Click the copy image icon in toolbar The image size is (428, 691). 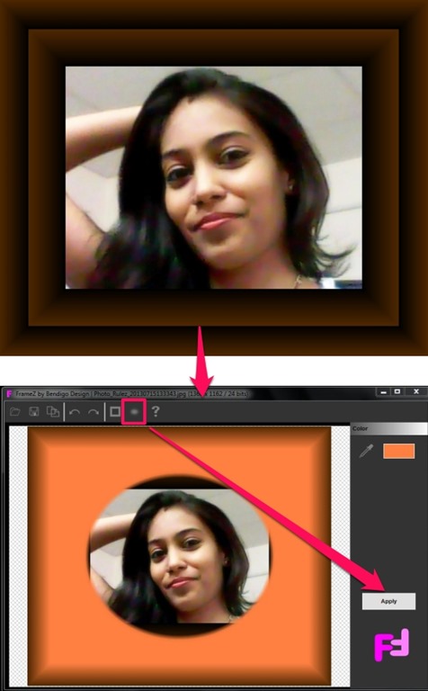pos(53,412)
